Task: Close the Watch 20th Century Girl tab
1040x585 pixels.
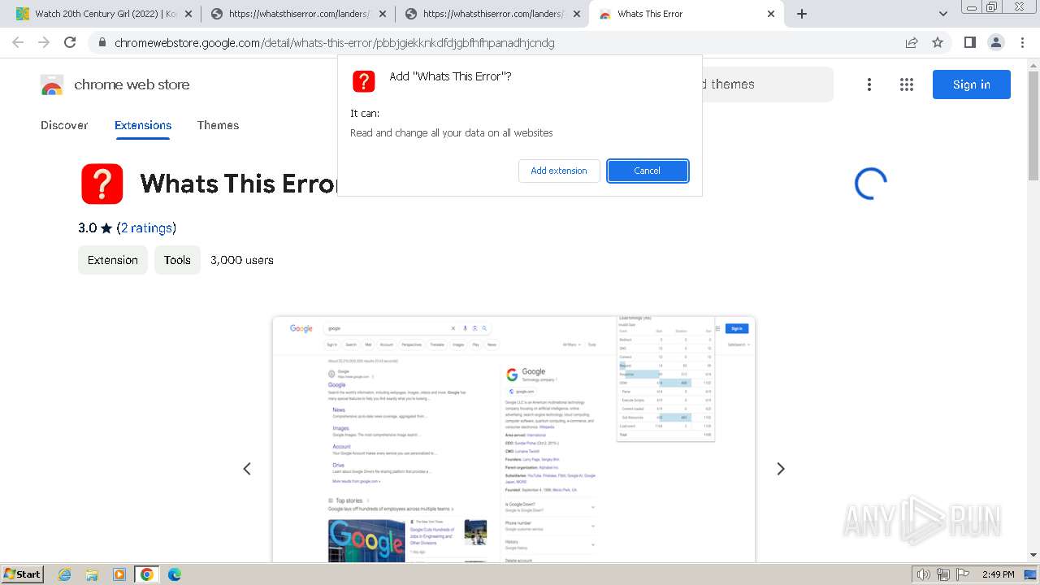Action: click(x=188, y=14)
